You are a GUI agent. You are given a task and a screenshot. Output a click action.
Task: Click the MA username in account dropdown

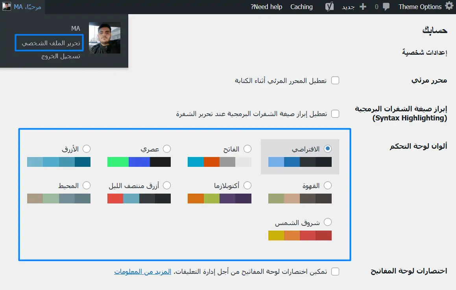[x=76, y=28]
